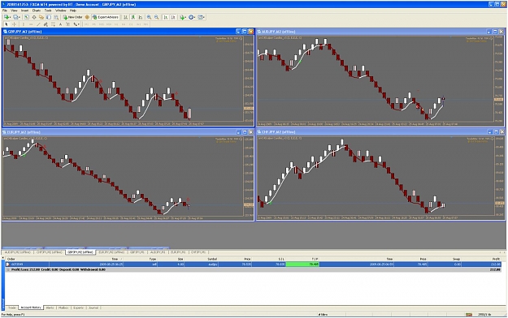Pick the horizontal line drawing tool
The height and width of the screenshot is (318, 508).
(31, 24)
